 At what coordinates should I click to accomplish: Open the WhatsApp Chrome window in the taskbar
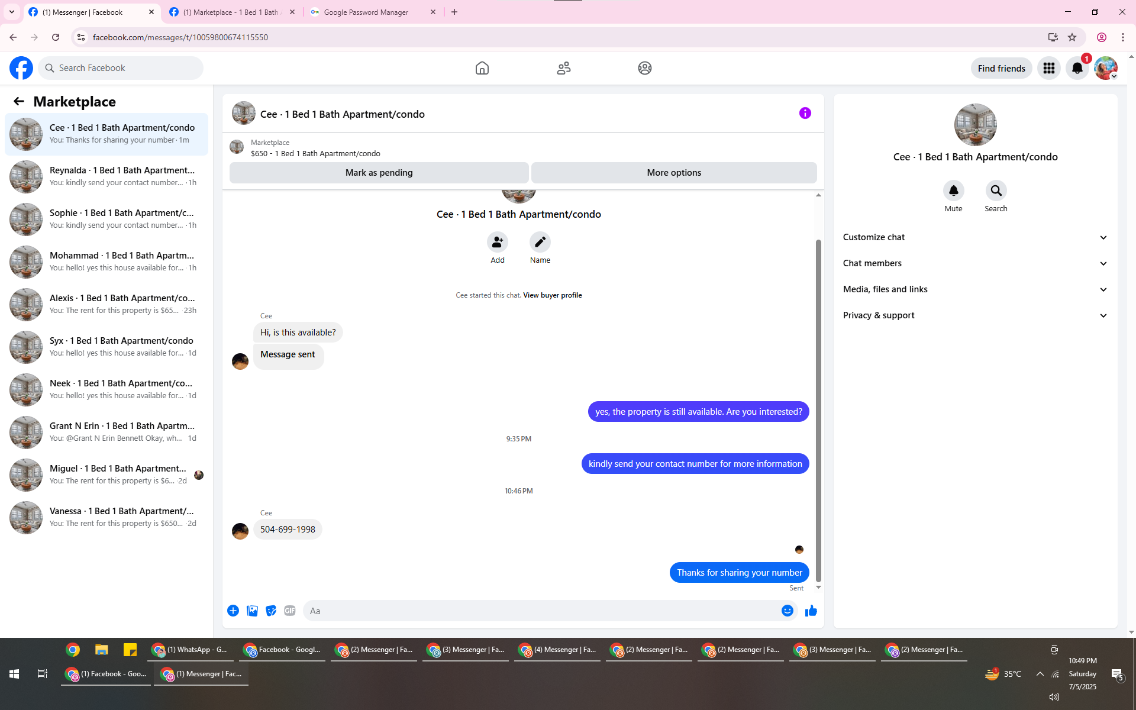coord(189,650)
